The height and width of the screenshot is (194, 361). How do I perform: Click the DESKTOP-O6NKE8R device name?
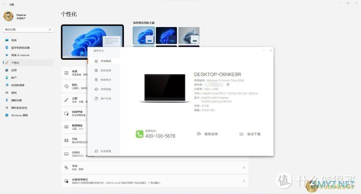[x=218, y=75]
